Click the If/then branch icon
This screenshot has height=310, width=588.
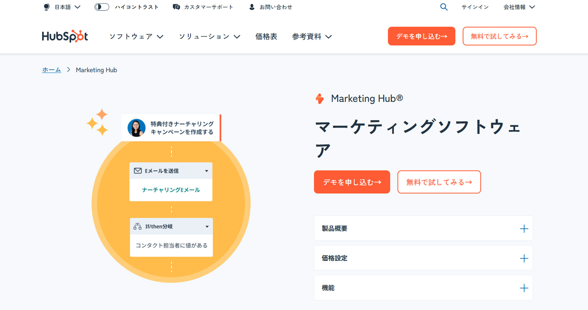138,226
